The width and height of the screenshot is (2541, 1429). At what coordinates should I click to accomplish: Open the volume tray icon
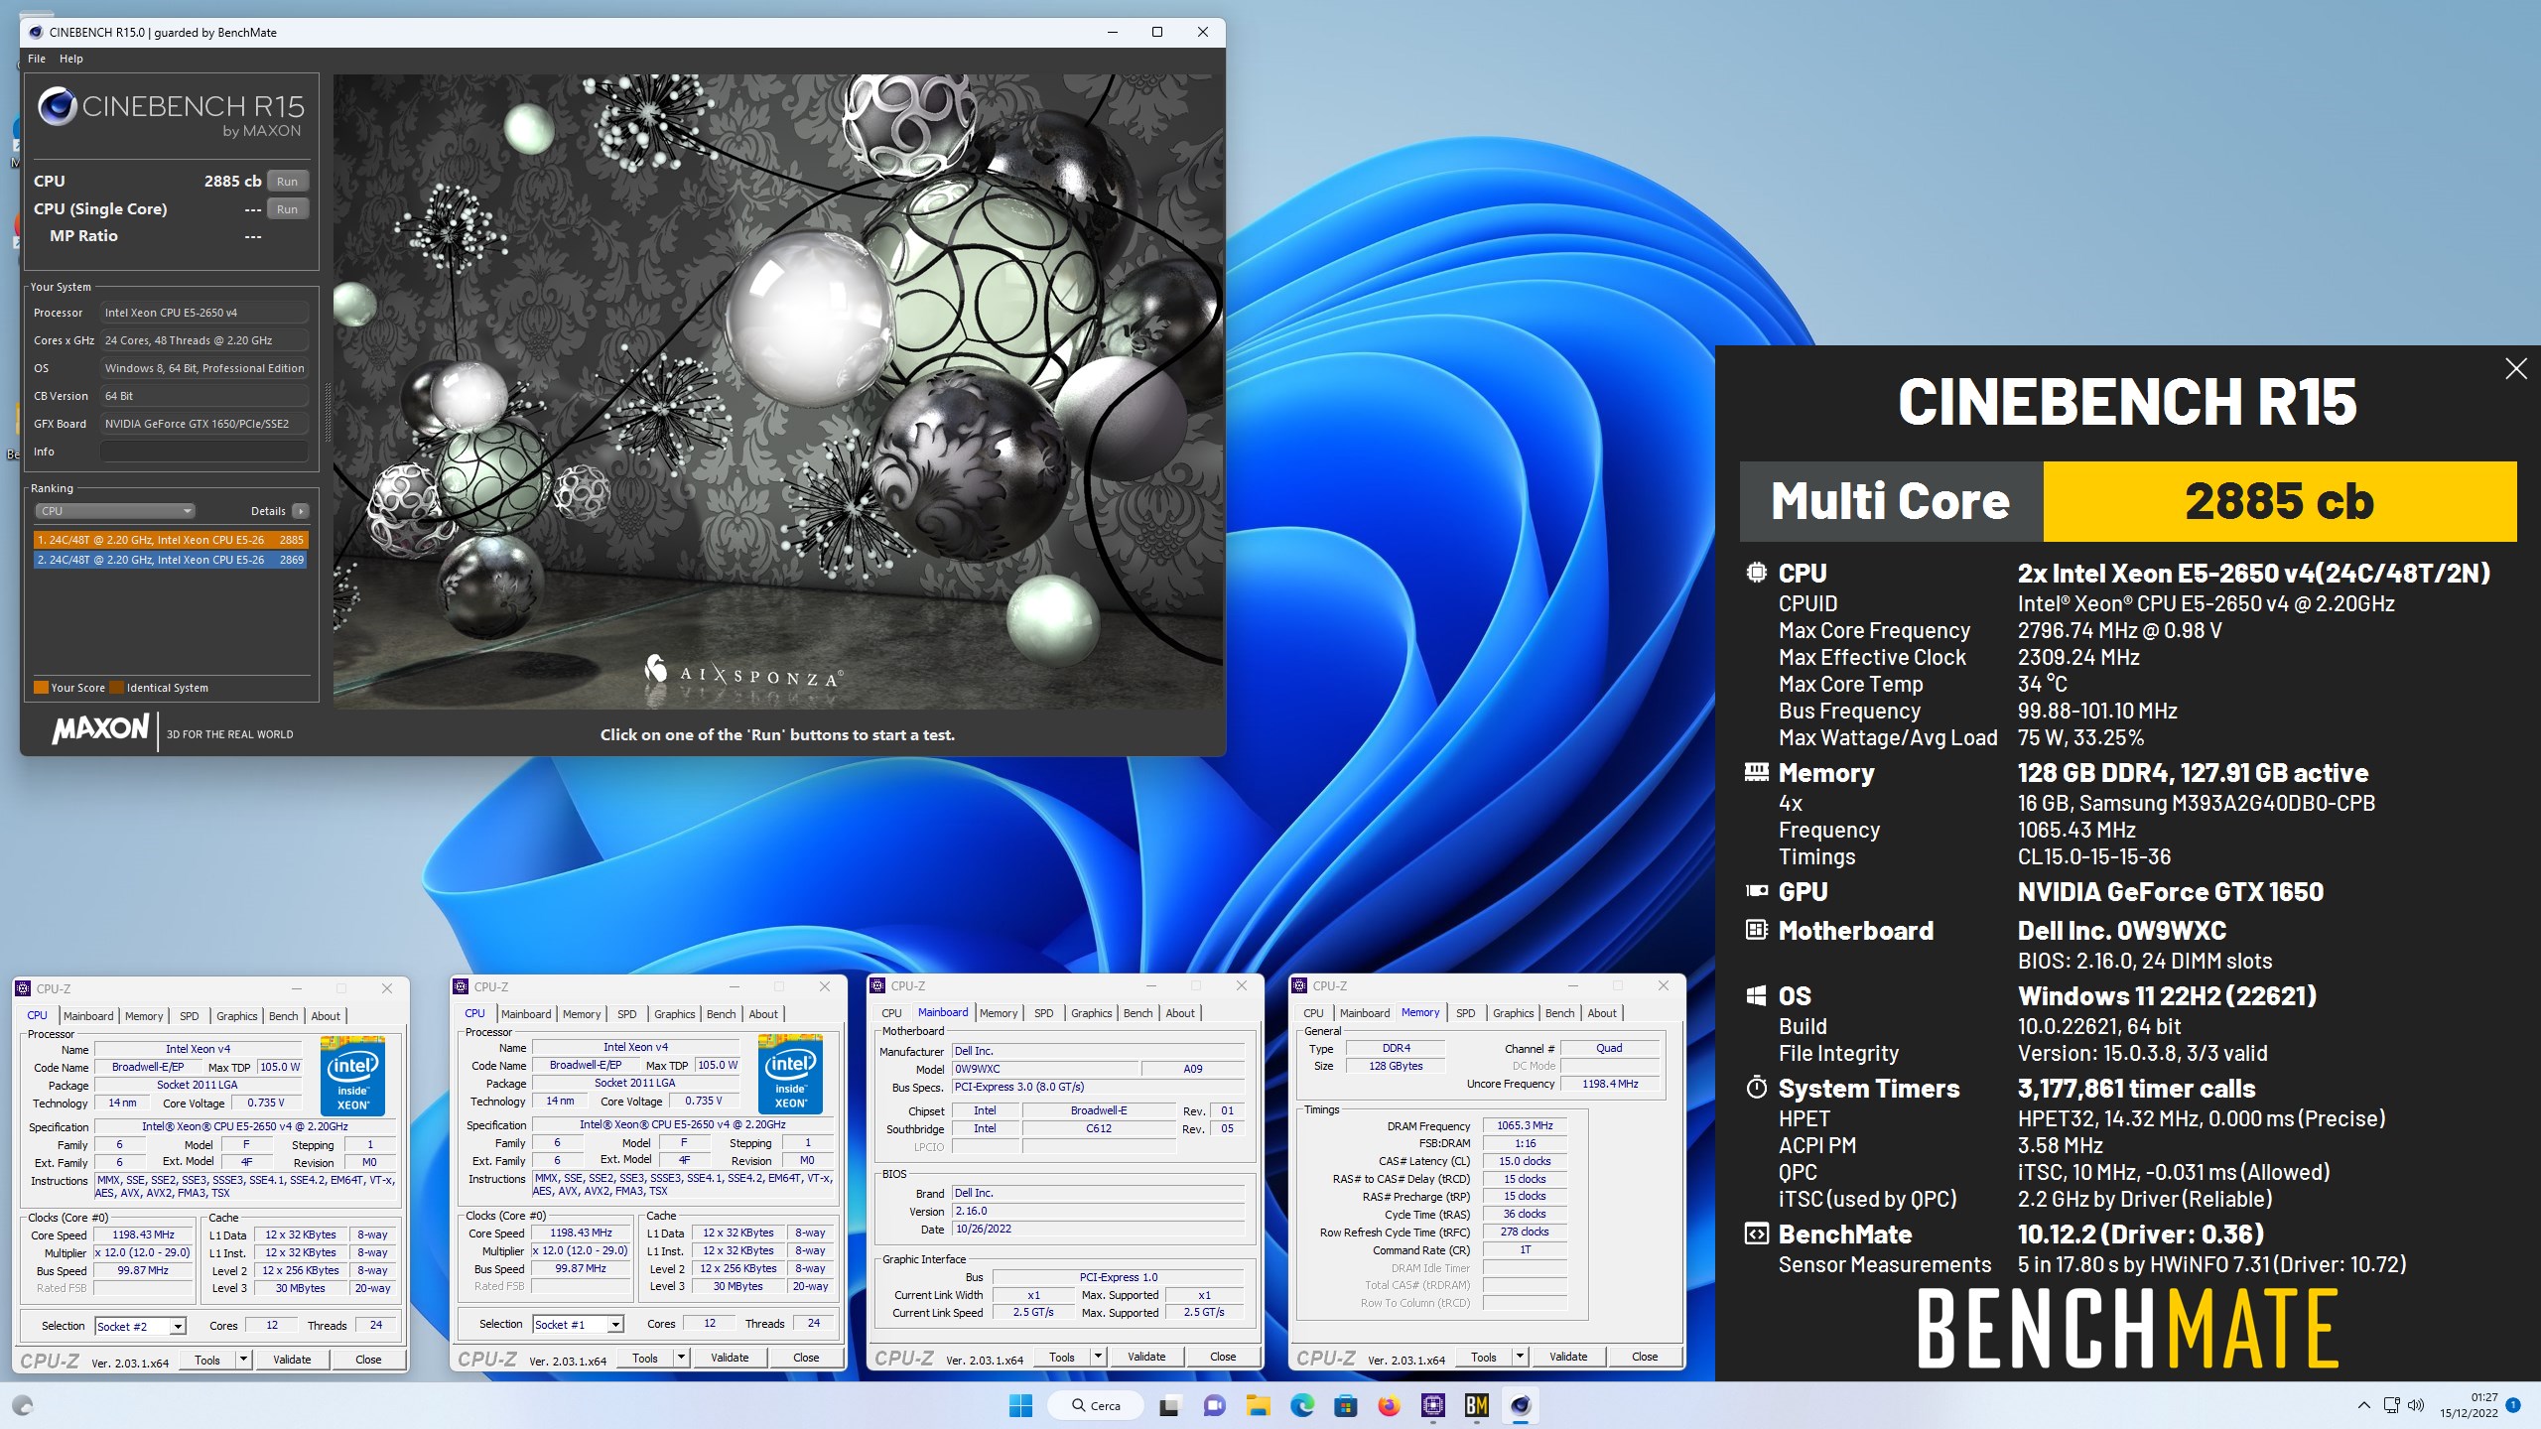point(2416,1405)
